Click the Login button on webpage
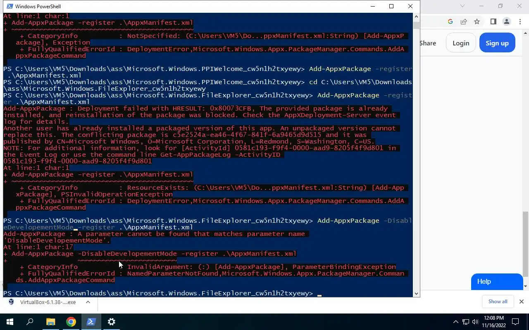529x330 pixels. [461, 43]
